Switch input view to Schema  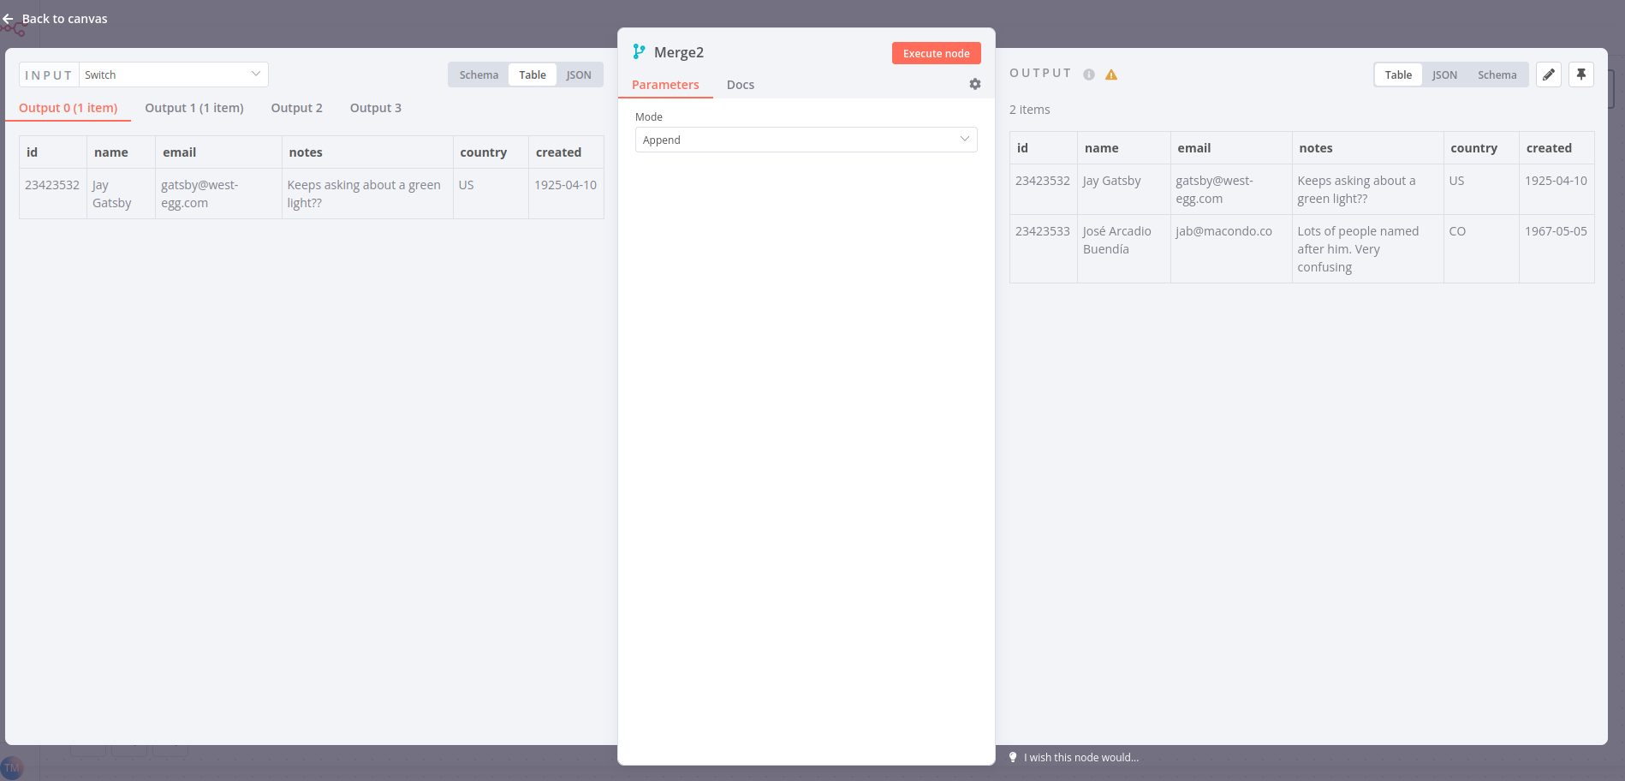479,75
